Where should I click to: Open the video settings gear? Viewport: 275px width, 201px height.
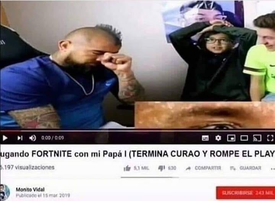218,138
